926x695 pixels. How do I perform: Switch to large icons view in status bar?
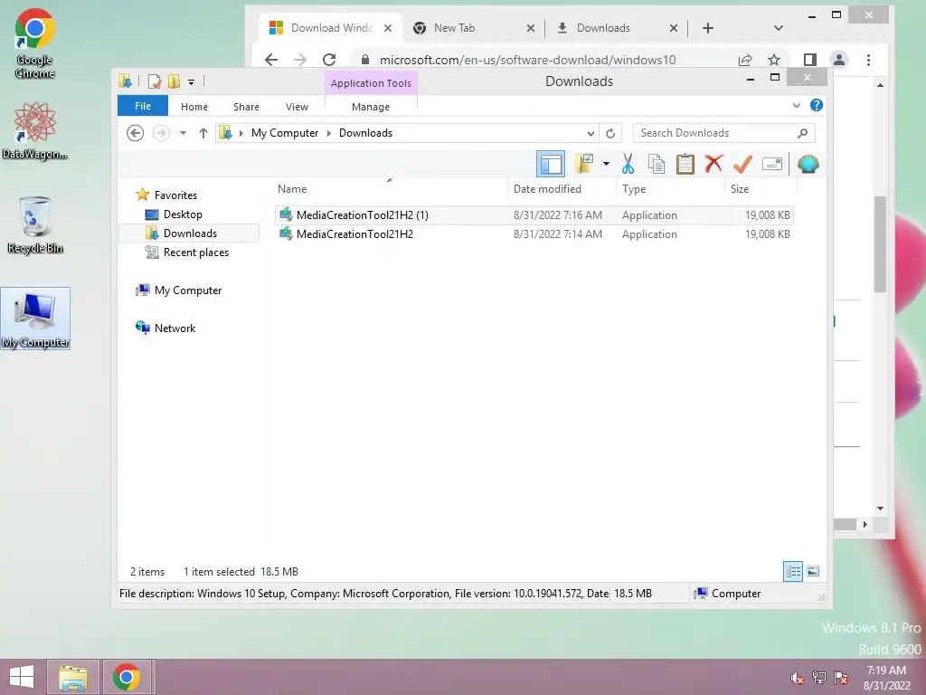coord(813,571)
